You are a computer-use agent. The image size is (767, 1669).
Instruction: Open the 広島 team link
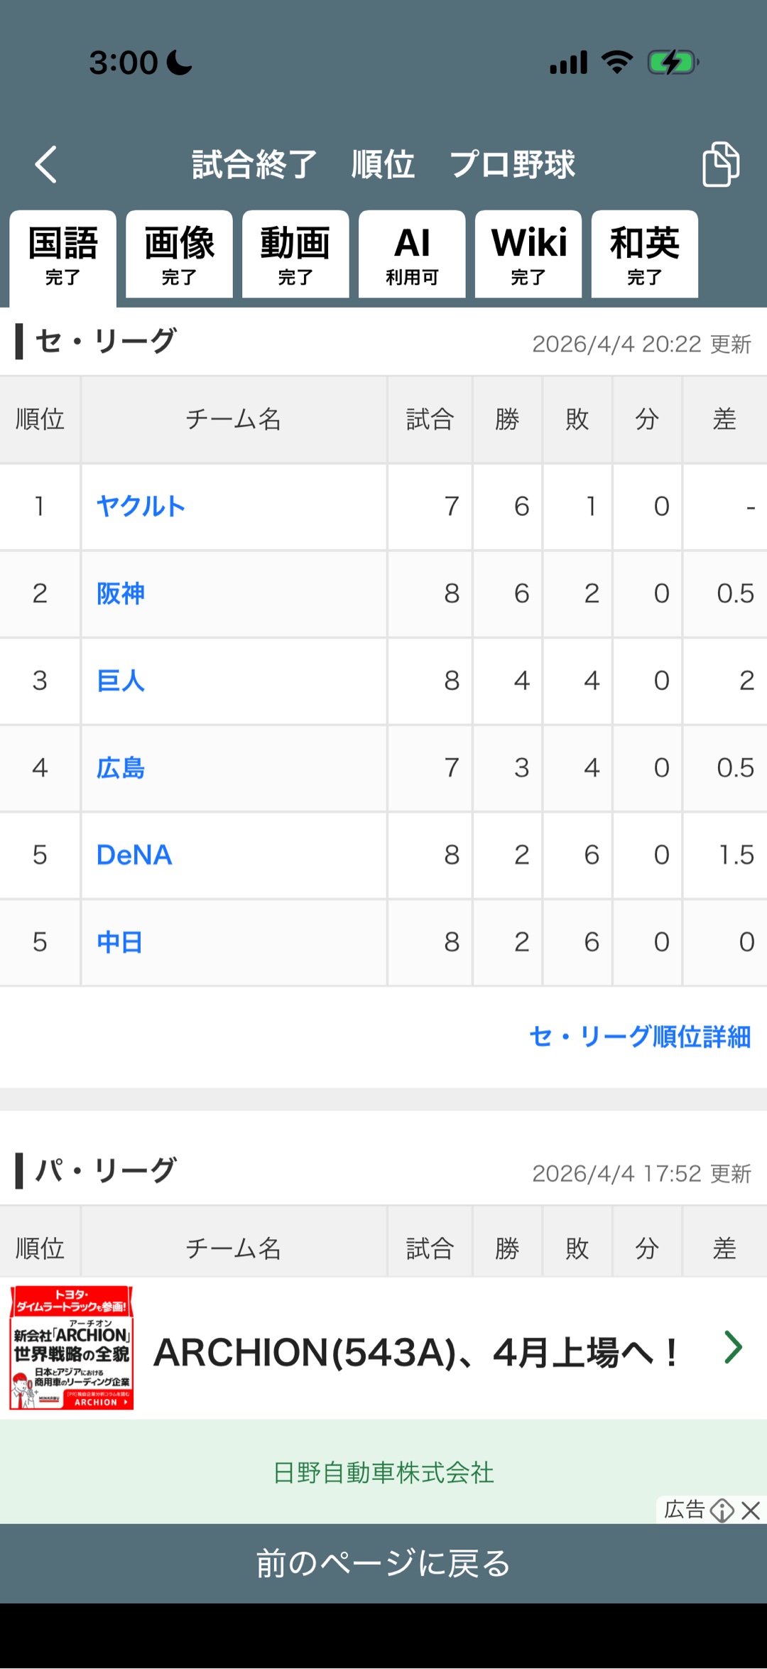click(x=121, y=768)
